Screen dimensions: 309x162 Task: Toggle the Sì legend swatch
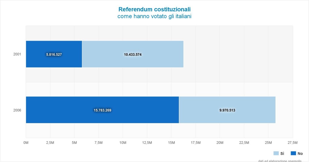276,153
